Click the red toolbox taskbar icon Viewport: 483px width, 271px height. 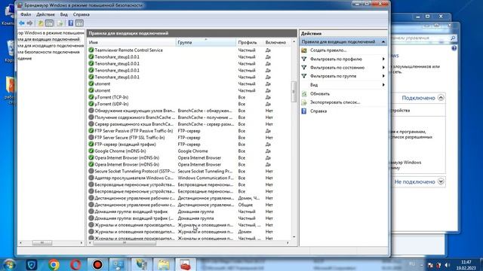point(186,264)
